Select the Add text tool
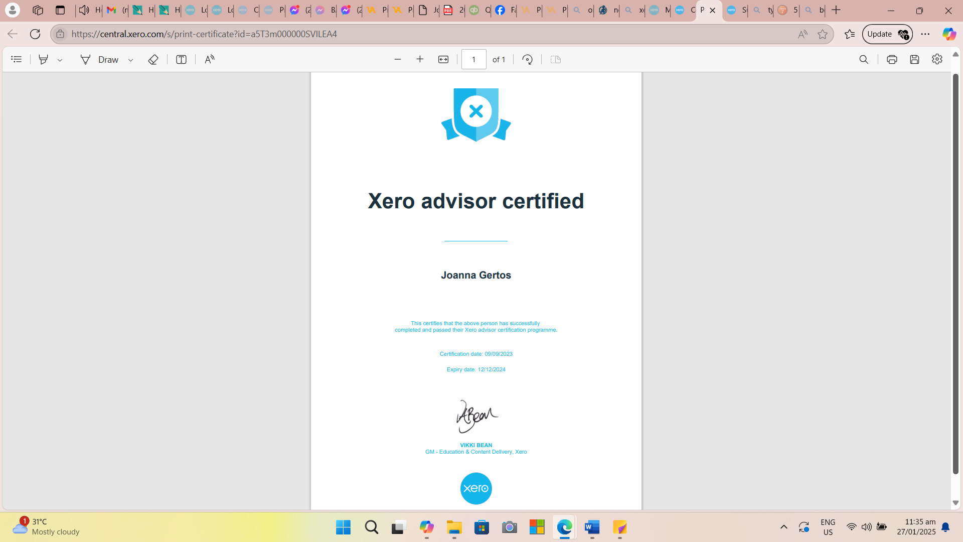The width and height of the screenshot is (963, 542). tap(181, 59)
